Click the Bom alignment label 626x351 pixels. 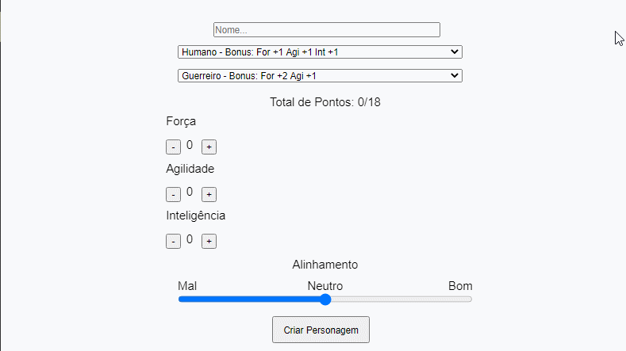point(460,286)
